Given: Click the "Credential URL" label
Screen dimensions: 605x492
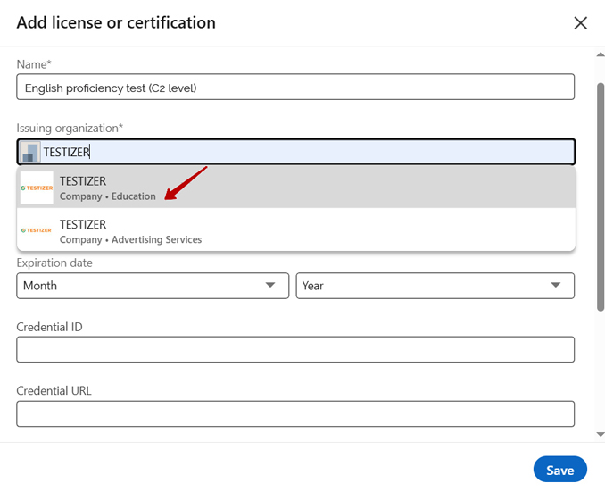Looking at the screenshot, I should click(x=54, y=390).
